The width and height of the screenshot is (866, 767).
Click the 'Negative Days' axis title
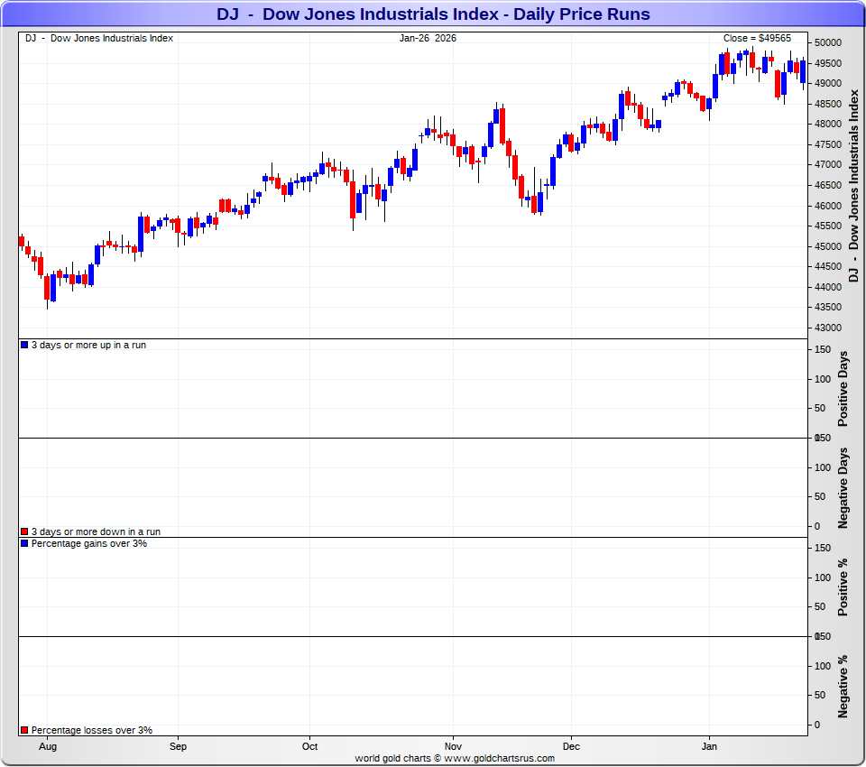pyautogui.click(x=843, y=488)
